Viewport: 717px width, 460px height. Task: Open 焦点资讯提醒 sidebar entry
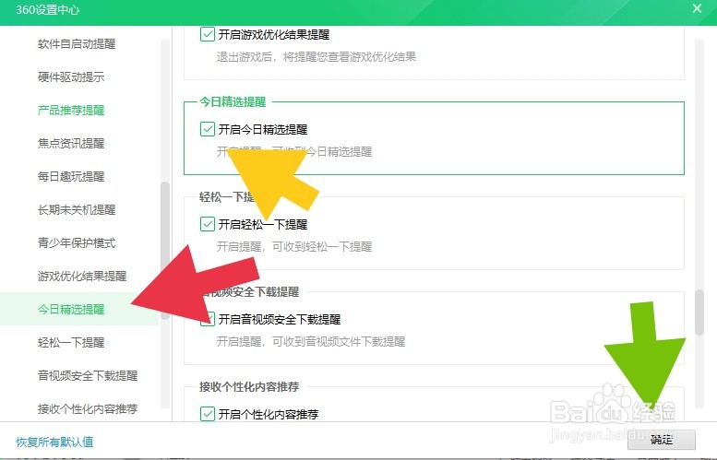click(71, 144)
